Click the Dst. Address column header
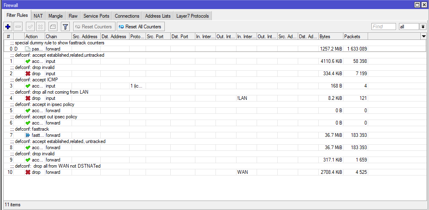The width and height of the screenshot is (429, 210). (115, 36)
